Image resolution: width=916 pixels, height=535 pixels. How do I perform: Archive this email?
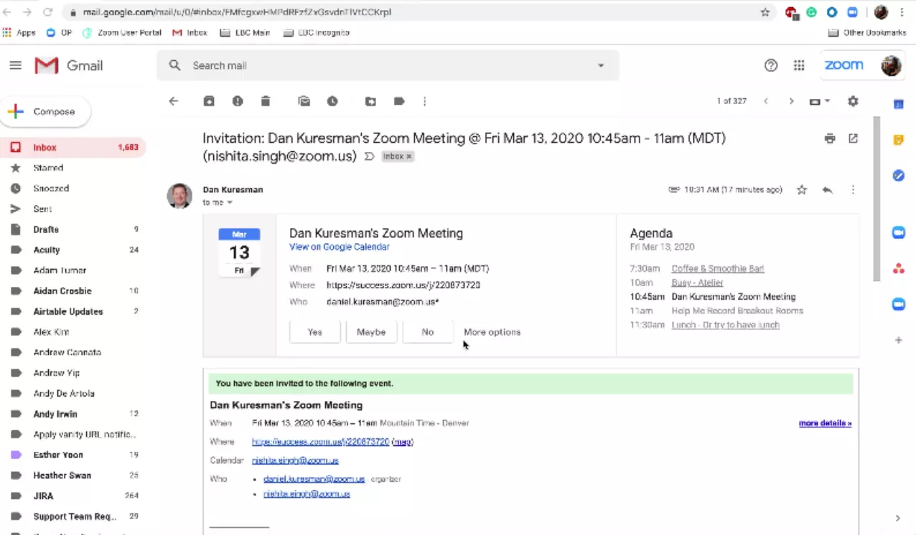pos(209,101)
